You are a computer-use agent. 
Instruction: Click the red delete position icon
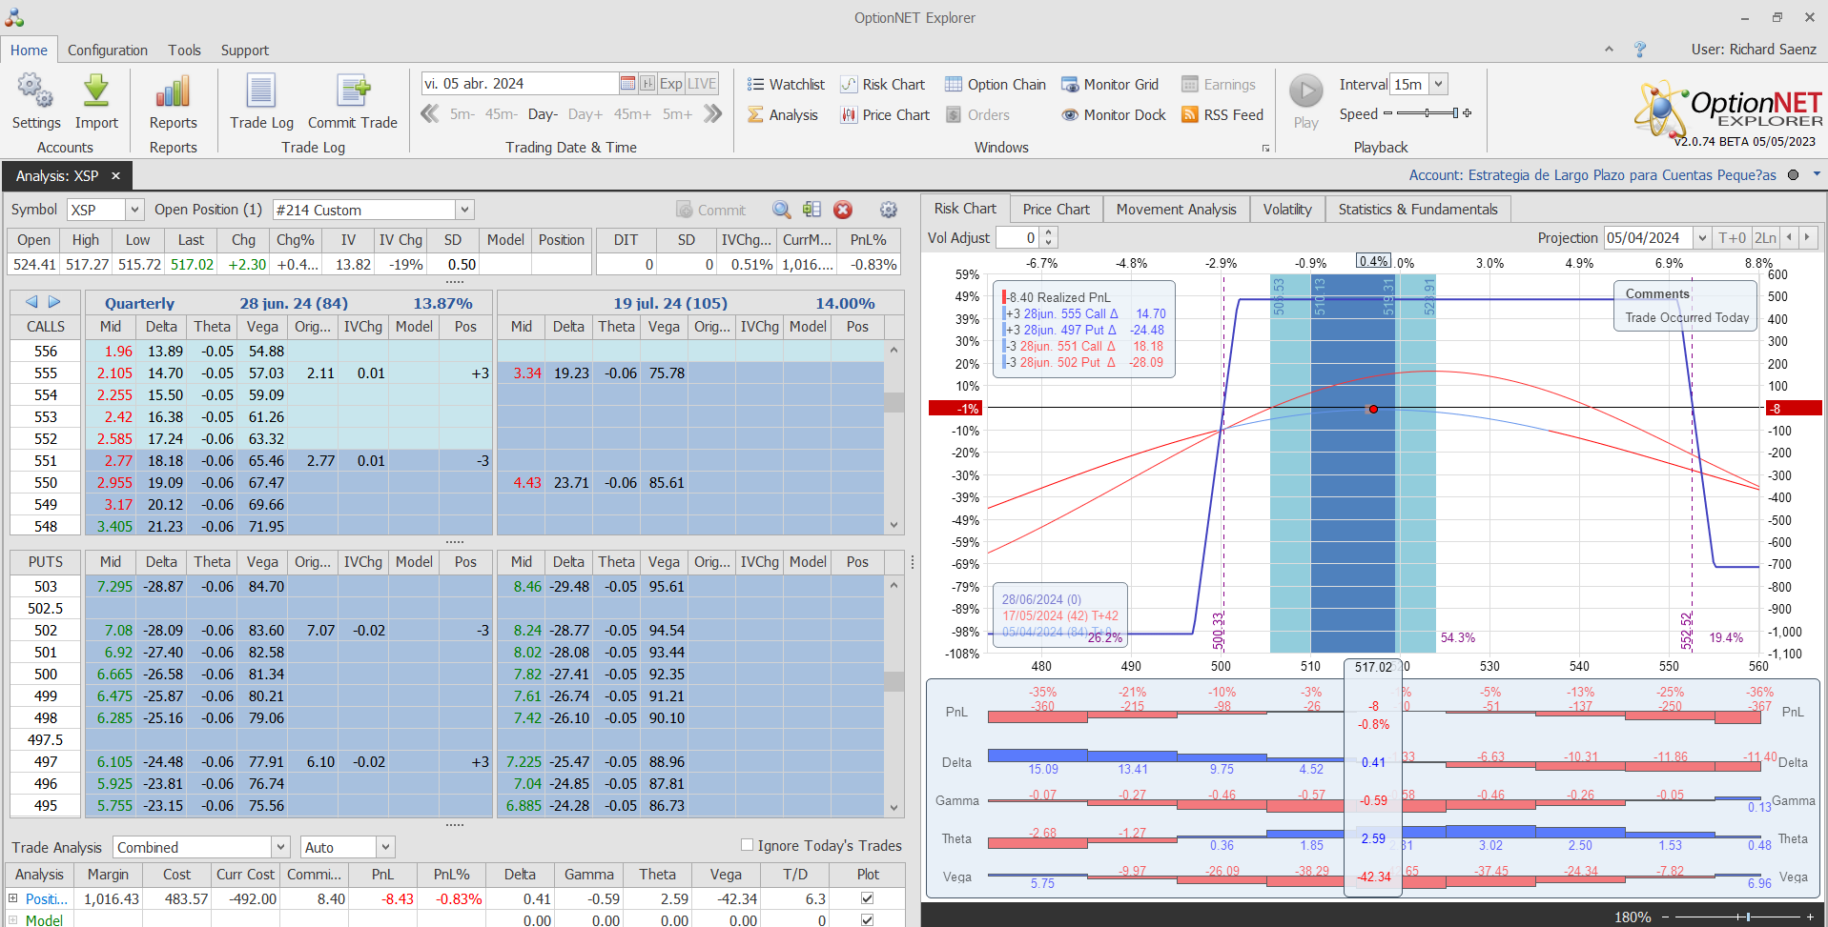pyautogui.click(x=843, y=210)
